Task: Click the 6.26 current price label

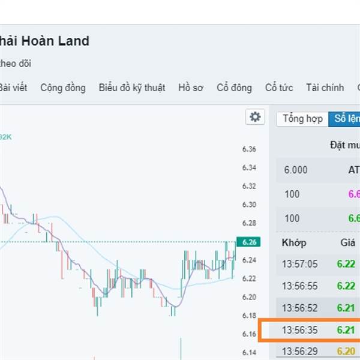Action: (x=248, y=242)
